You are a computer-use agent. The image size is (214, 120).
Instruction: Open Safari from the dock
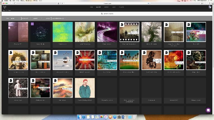[84, 117]
